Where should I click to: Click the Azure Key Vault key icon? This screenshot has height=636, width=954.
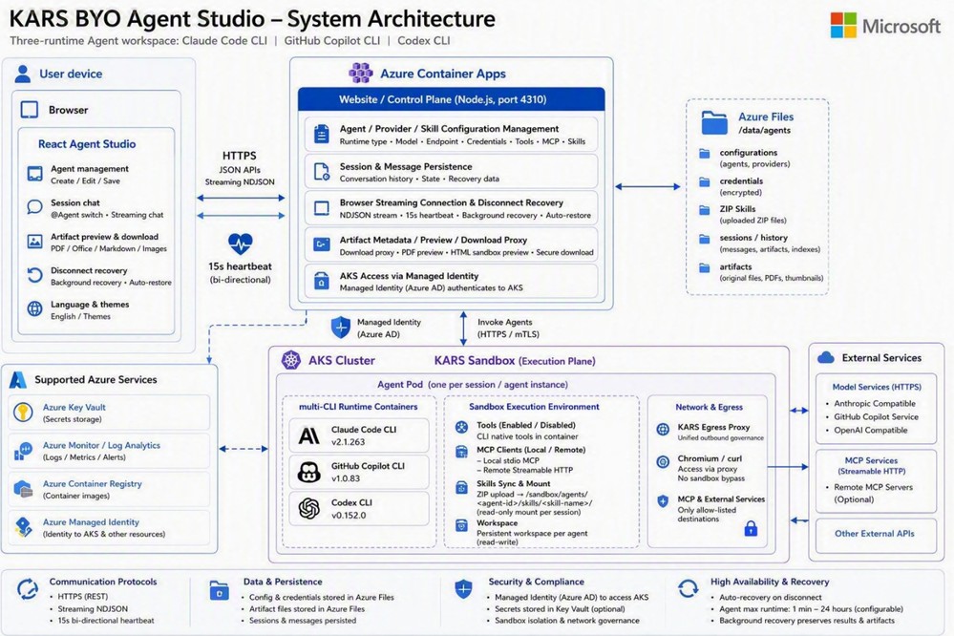pos(23,412)
